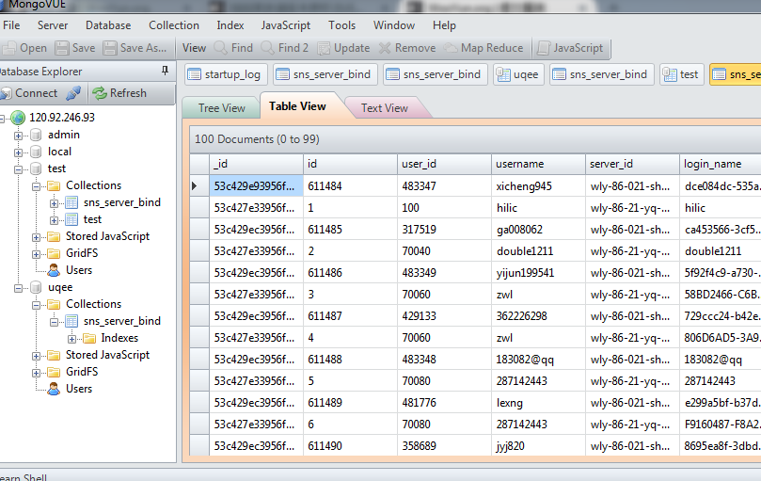Click the View toolbar button

point(194,48)
